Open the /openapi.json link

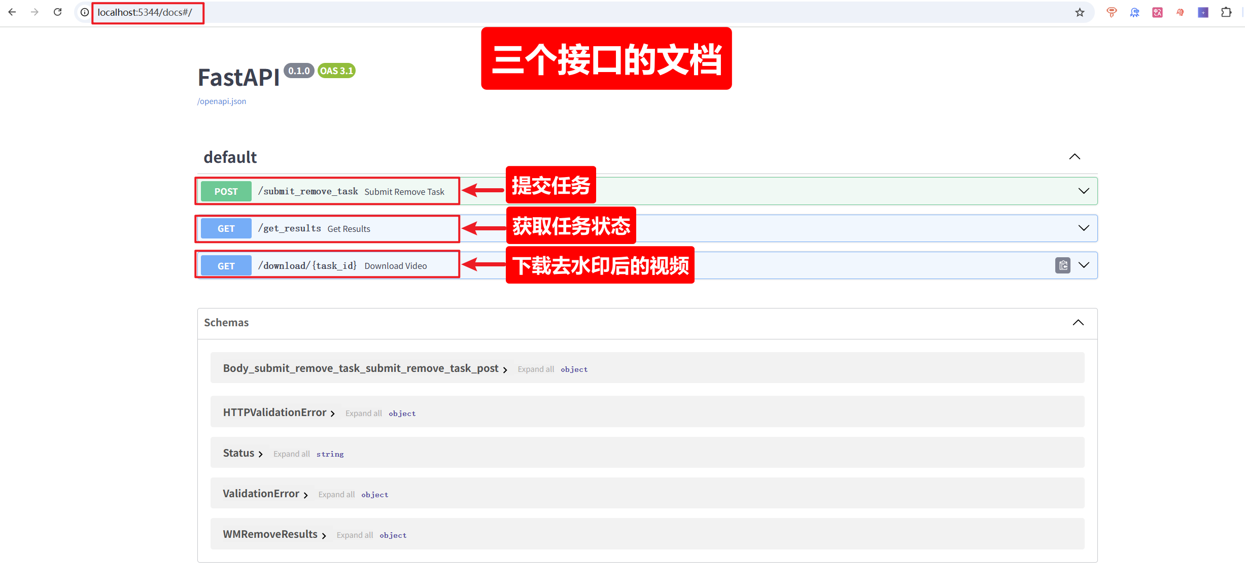tap(222, 101)
